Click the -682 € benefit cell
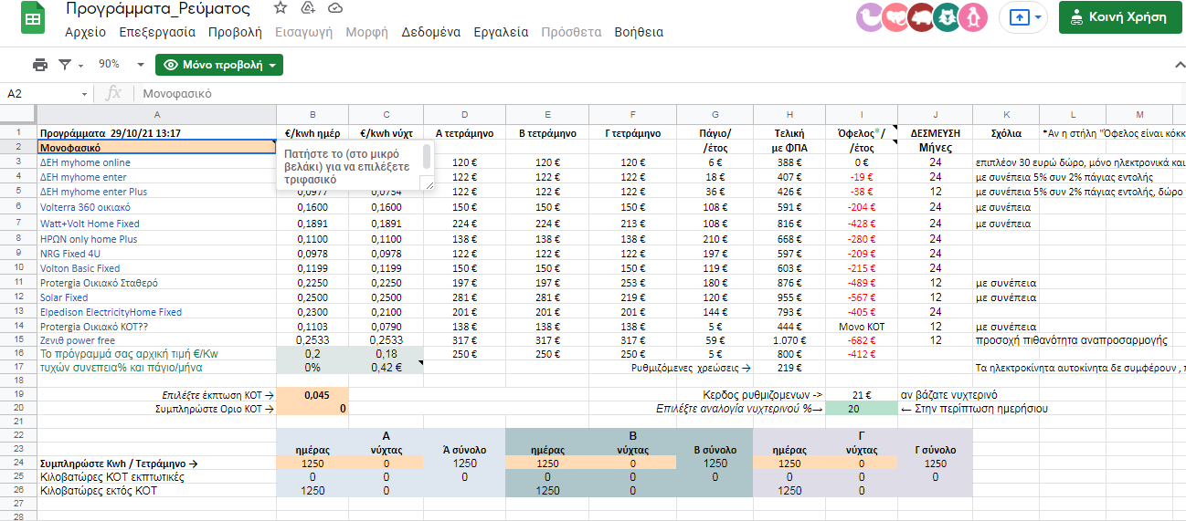 861,339
